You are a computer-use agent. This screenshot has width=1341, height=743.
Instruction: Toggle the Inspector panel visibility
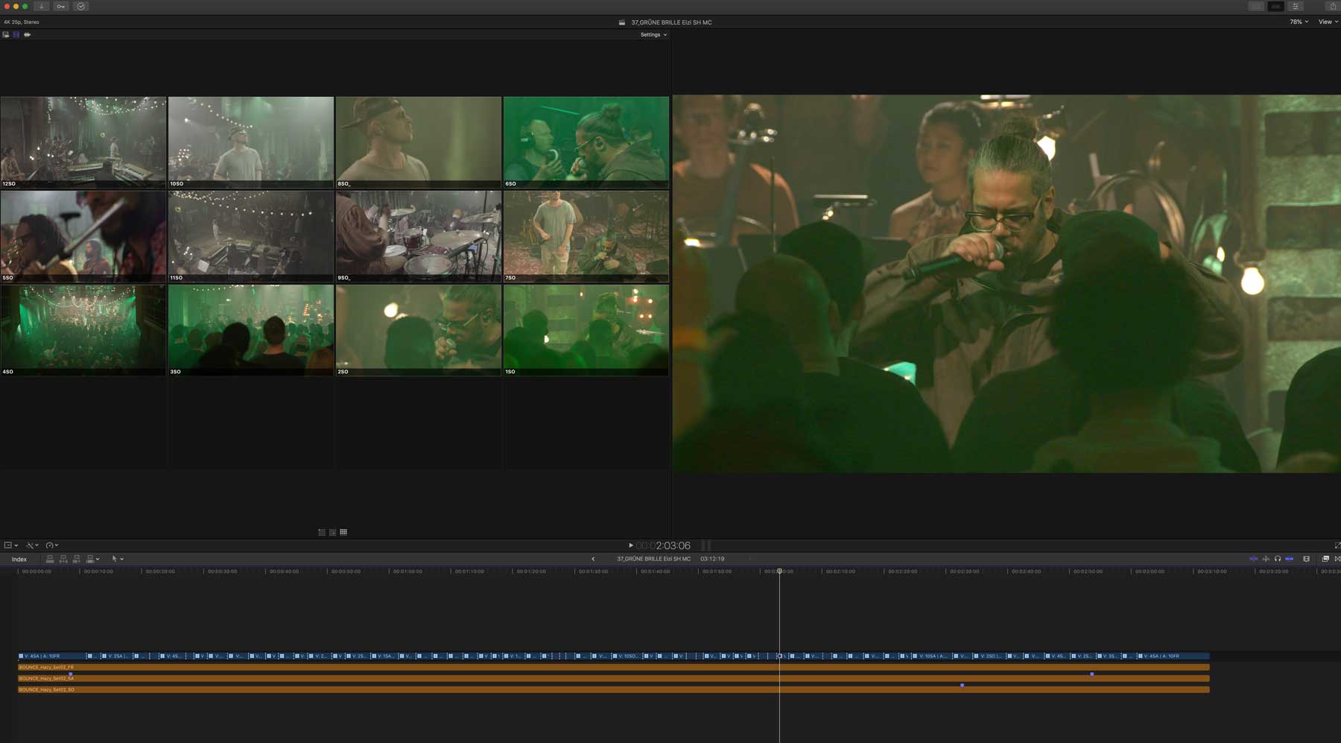coord(1296,6)
